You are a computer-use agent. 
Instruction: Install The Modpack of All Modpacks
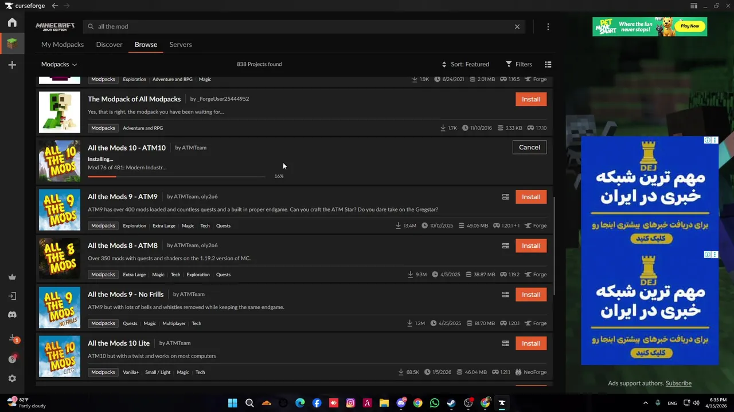pyautogui.click(x=531, y=99)
